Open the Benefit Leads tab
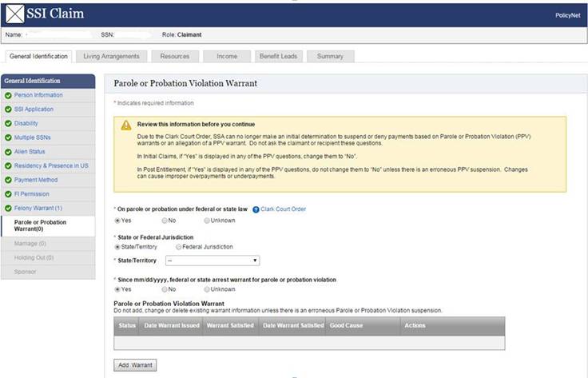Viewport: 588px width, 378px height. point(277,57)
